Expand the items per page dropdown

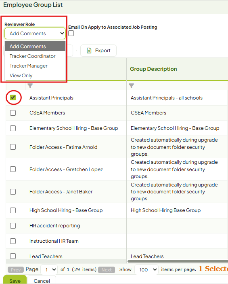click(146, 269)
